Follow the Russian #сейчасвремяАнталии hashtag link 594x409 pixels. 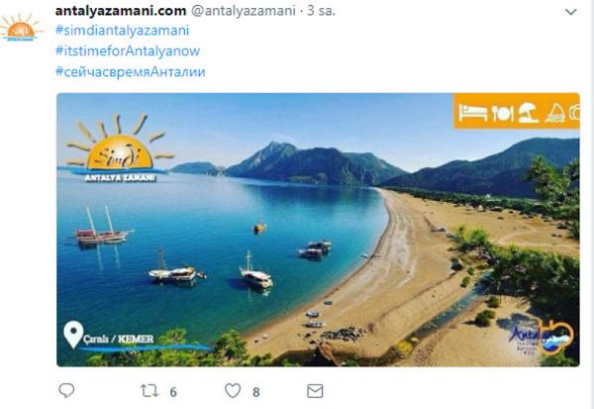131,71
